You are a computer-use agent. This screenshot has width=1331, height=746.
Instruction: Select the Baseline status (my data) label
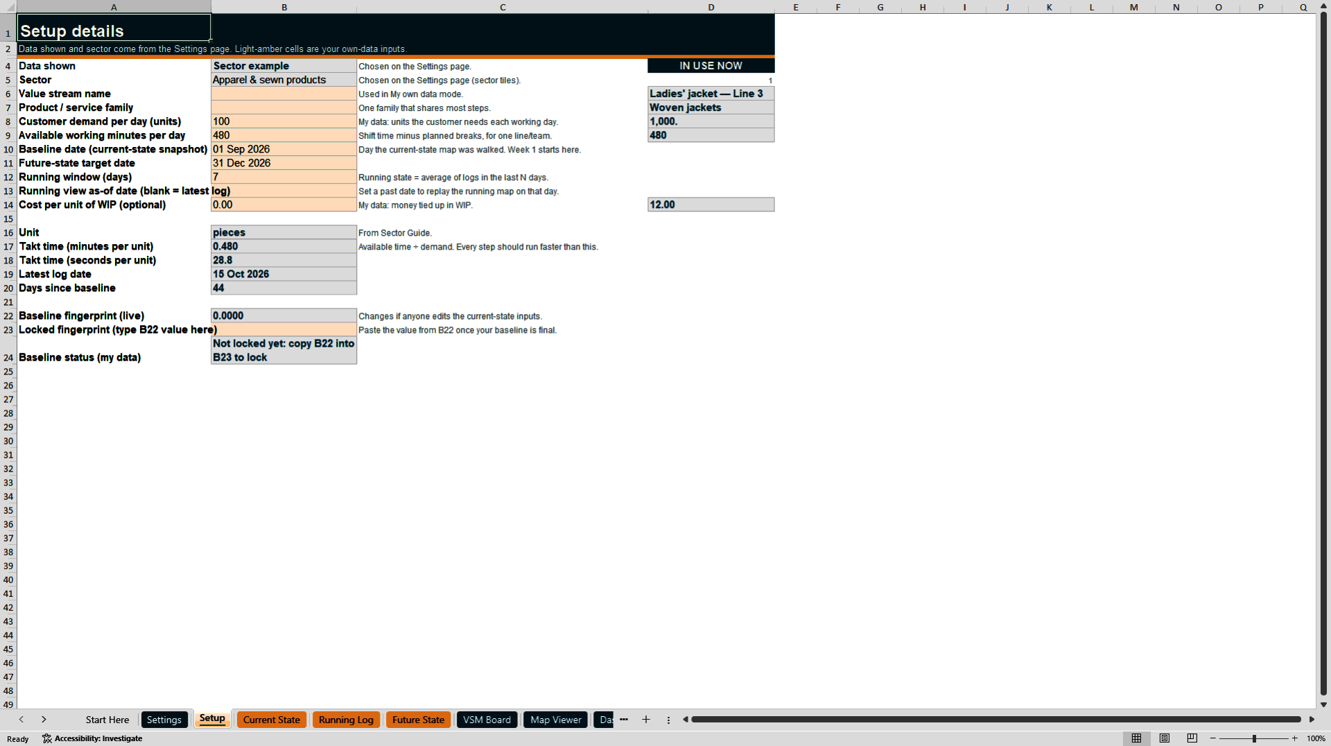pyautogui.click(x=80, y=357)
